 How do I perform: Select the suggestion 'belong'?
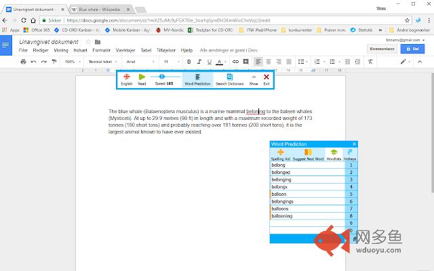tap(307, 165)
